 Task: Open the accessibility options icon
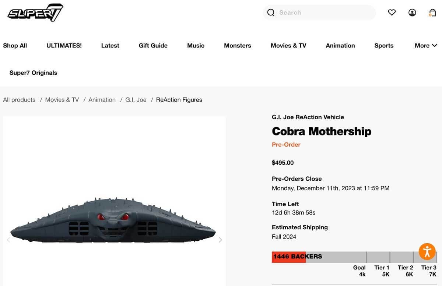point(427,251)
